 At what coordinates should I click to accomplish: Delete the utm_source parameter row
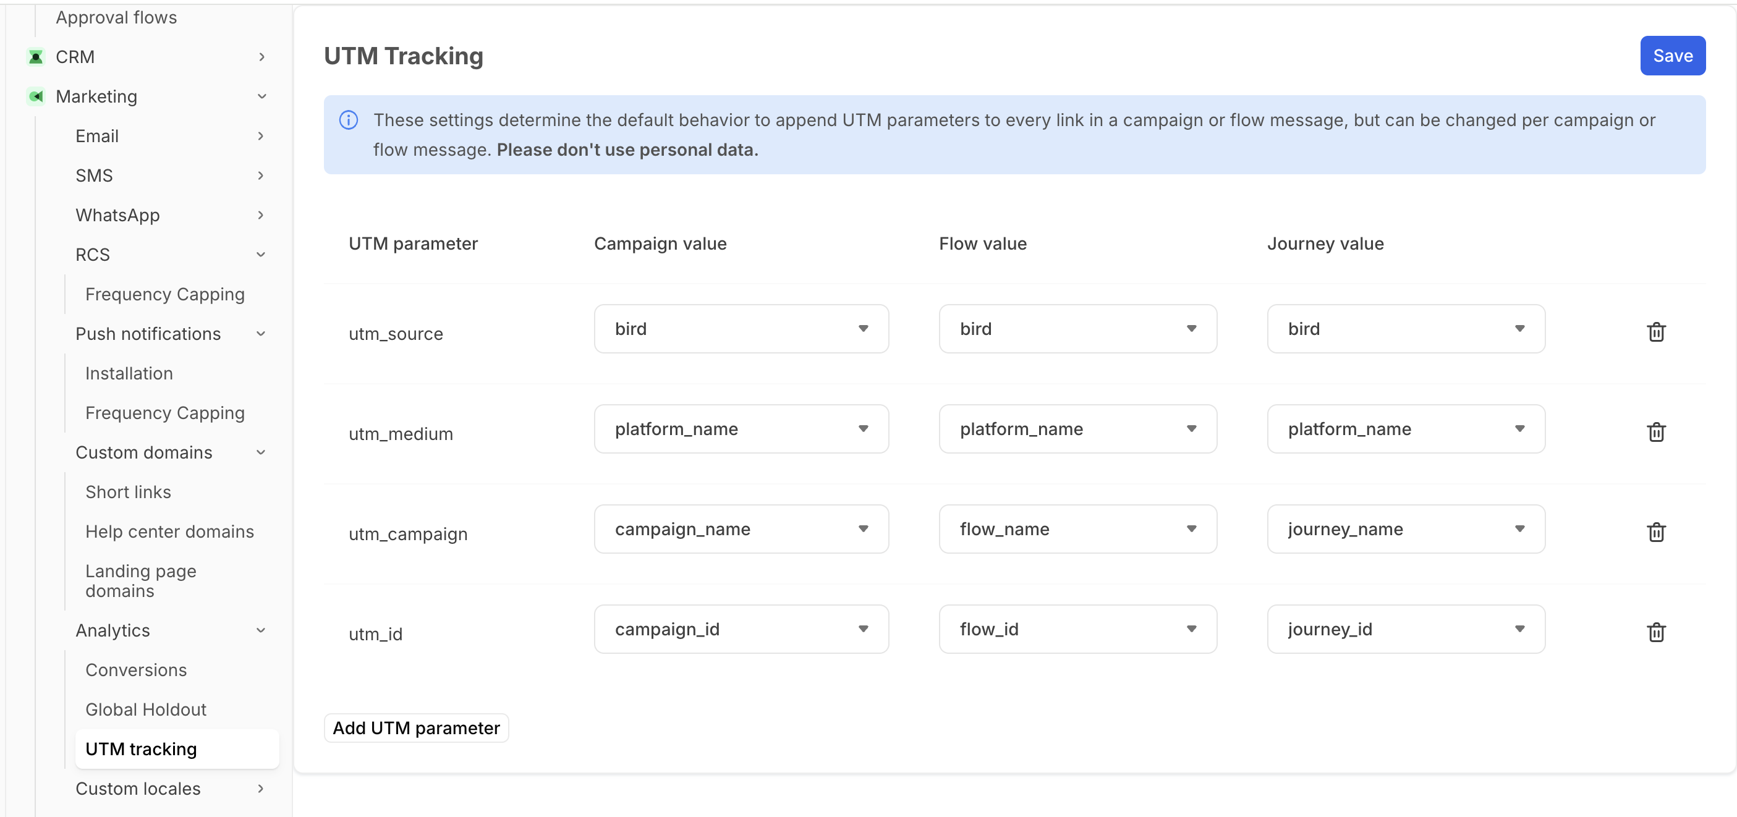click(x=1655, y=332)
